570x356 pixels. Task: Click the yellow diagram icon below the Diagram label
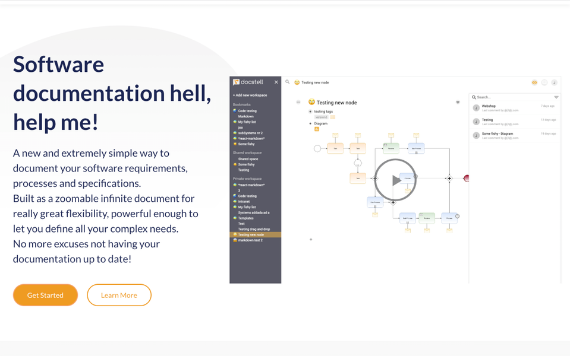pyautogui.click(x=317, y=129)
